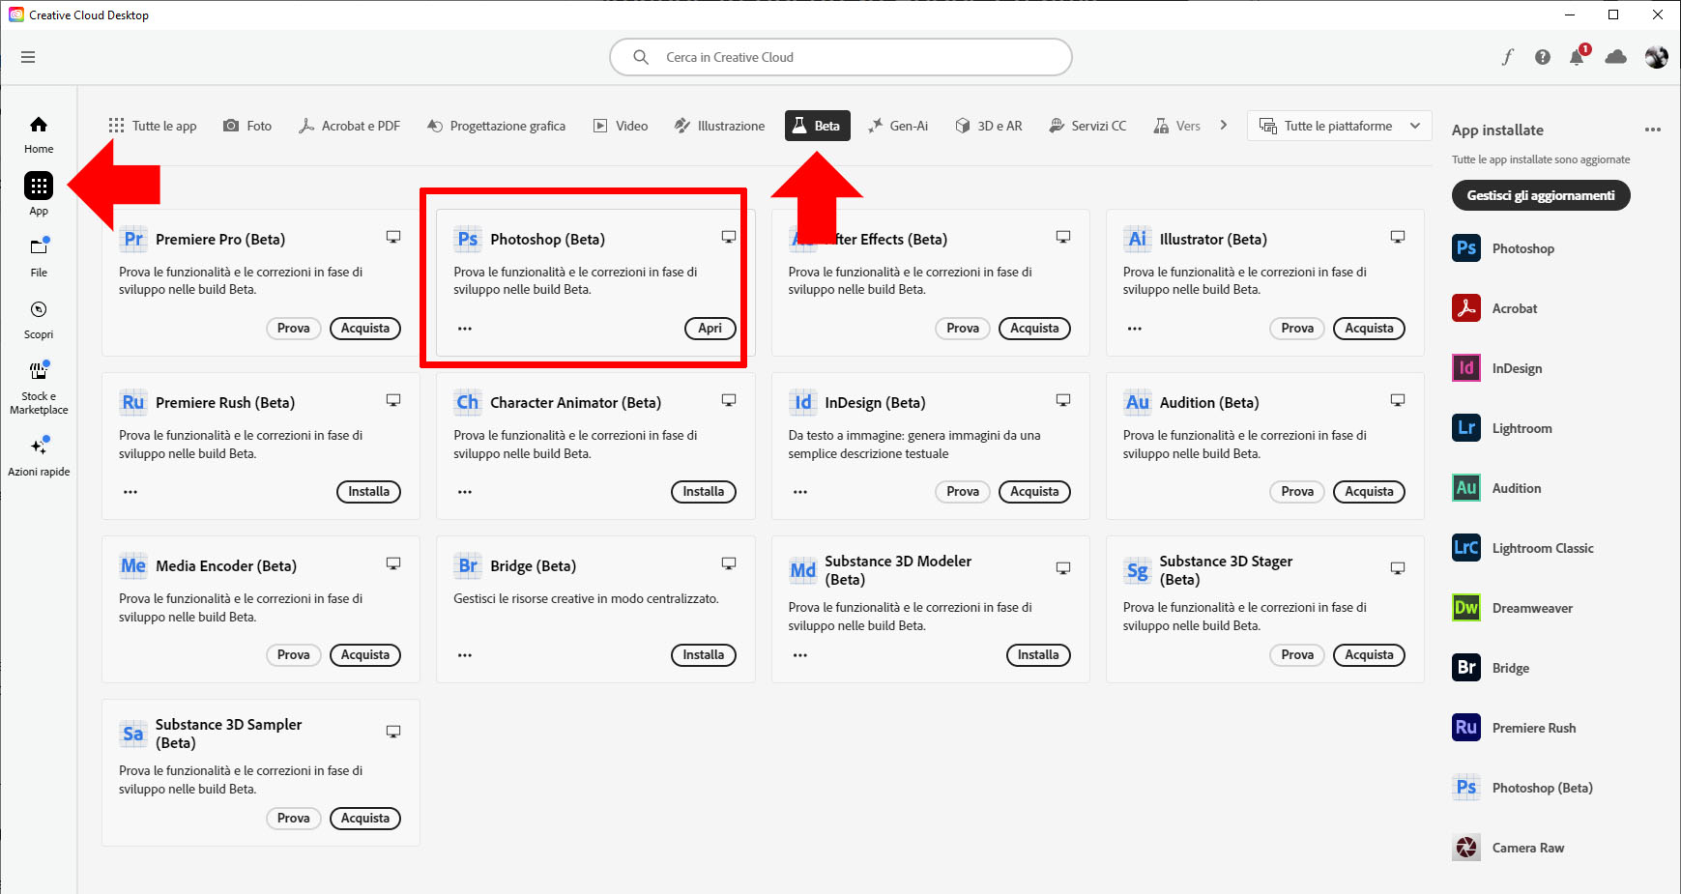The width and height of the screenshot is (1681, 894).
Task: Open the notifications bell
Action: tap(1577, 57)
